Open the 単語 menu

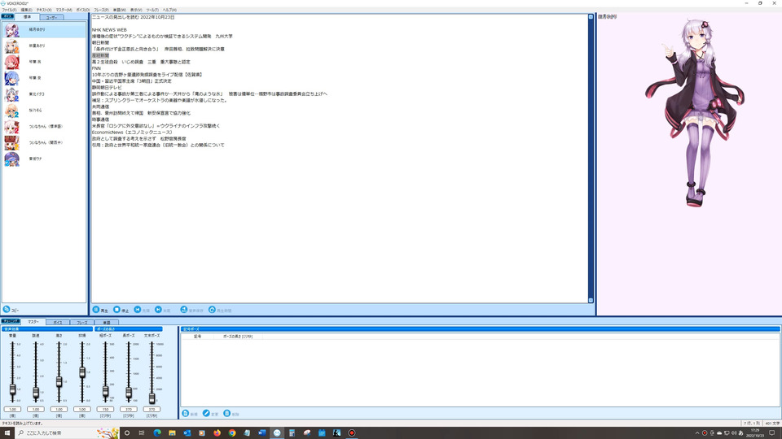(x=119, y=10)
